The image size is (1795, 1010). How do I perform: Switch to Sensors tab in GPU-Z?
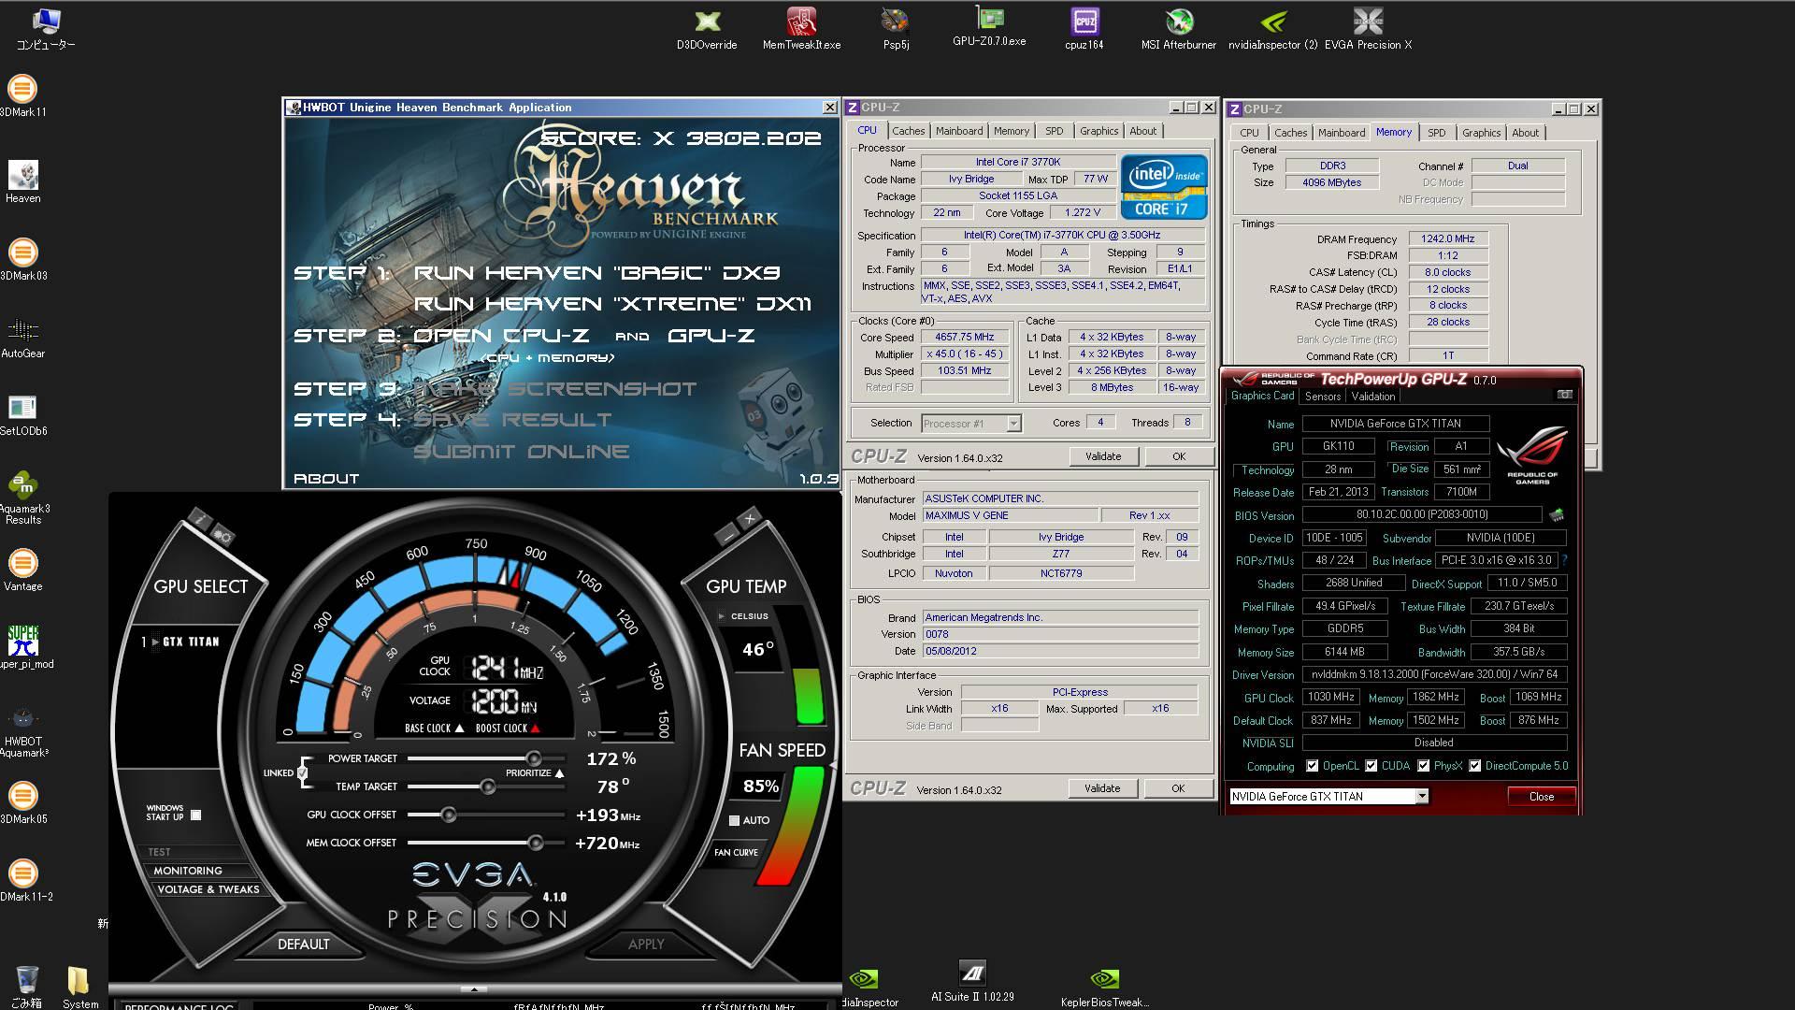click(1323, 397)
